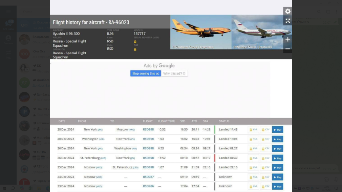Open flight RSD987 link
The image size is (342, 192).
[x=148, y=177]
